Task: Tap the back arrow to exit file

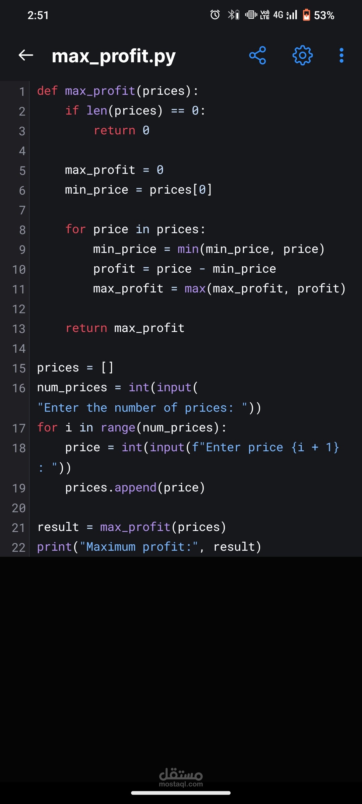Action: point(24,56)
